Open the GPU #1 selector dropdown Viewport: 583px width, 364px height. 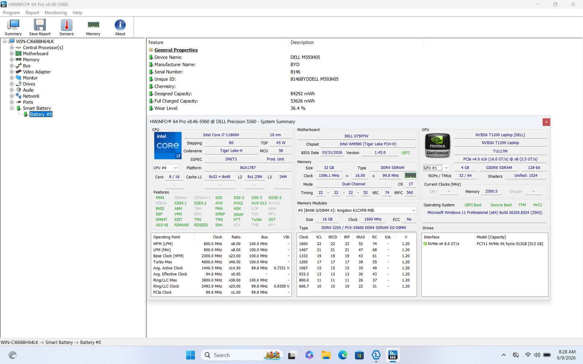tap(436, 168)
